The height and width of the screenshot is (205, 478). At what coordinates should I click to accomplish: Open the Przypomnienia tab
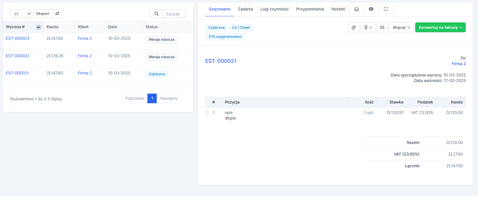tap(310, 9)
